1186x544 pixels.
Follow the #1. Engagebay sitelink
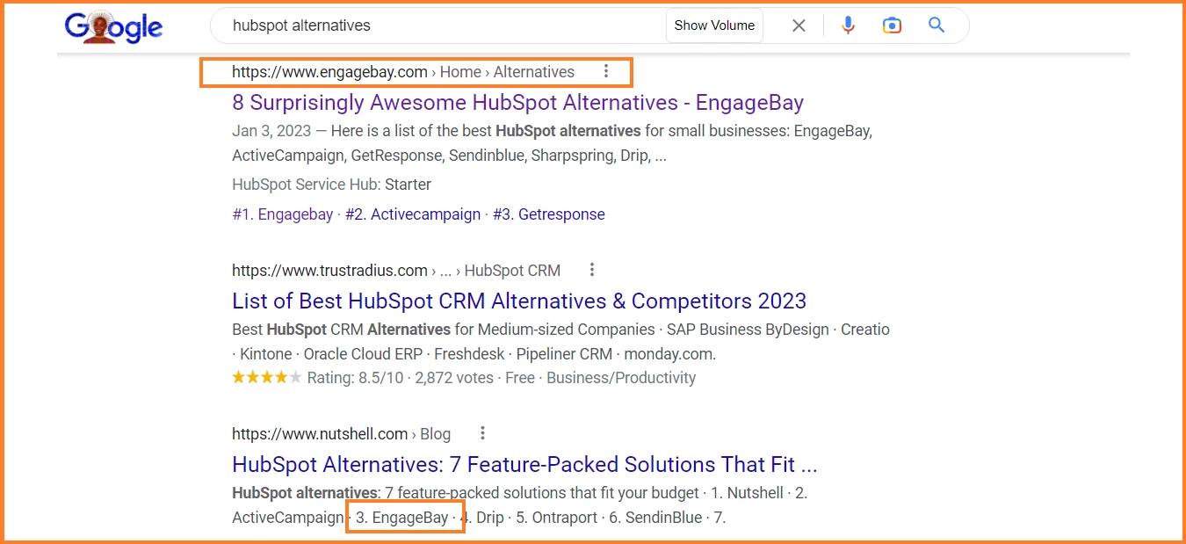[x=283, y=214]
